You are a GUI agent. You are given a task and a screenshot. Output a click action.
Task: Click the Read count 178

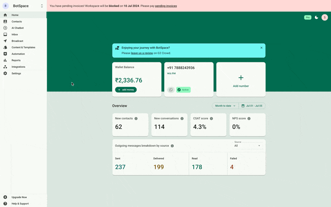(197, 167)
